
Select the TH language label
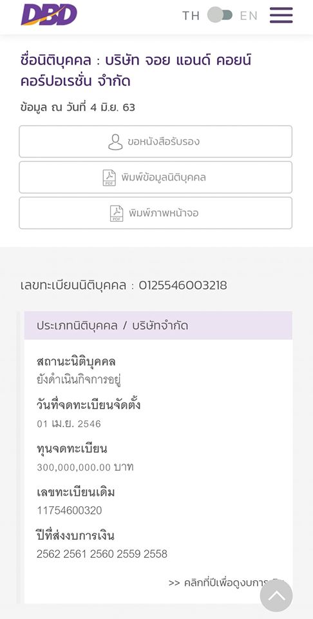click(x=191, y=15)
